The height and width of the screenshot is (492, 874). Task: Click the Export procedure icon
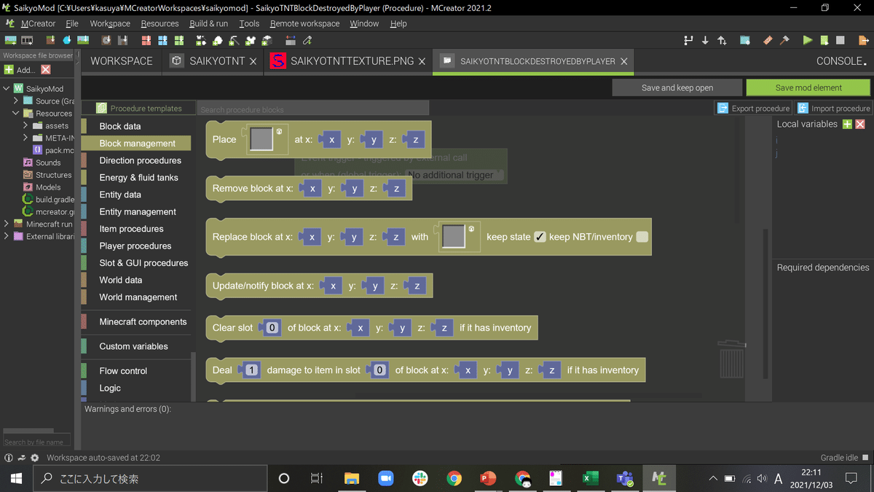753,108
